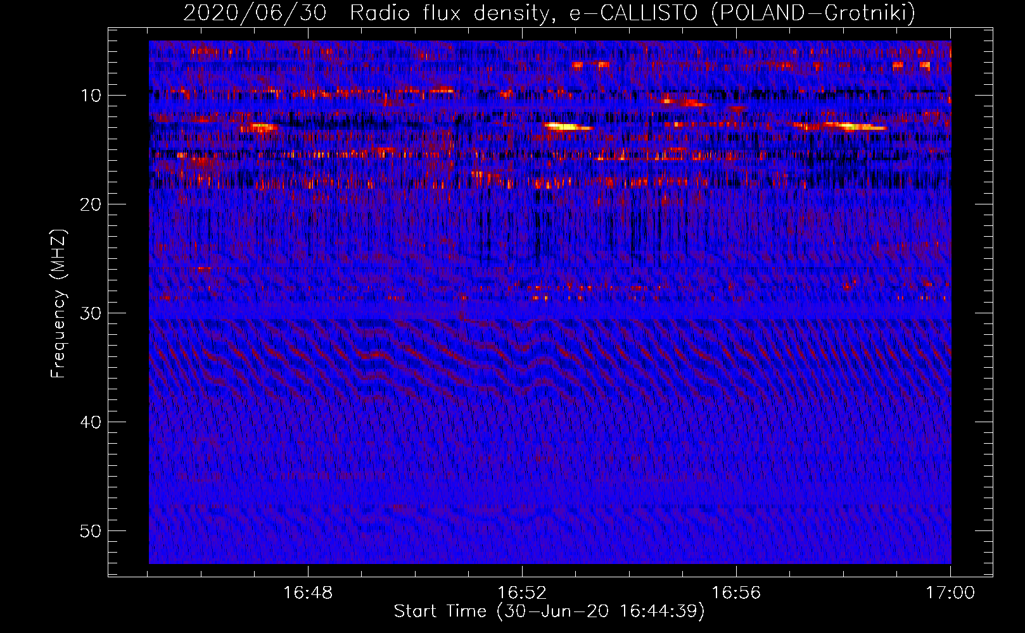Click the 30 MHz frequency tick label
1025x633 pixels.
click(91, 313)
